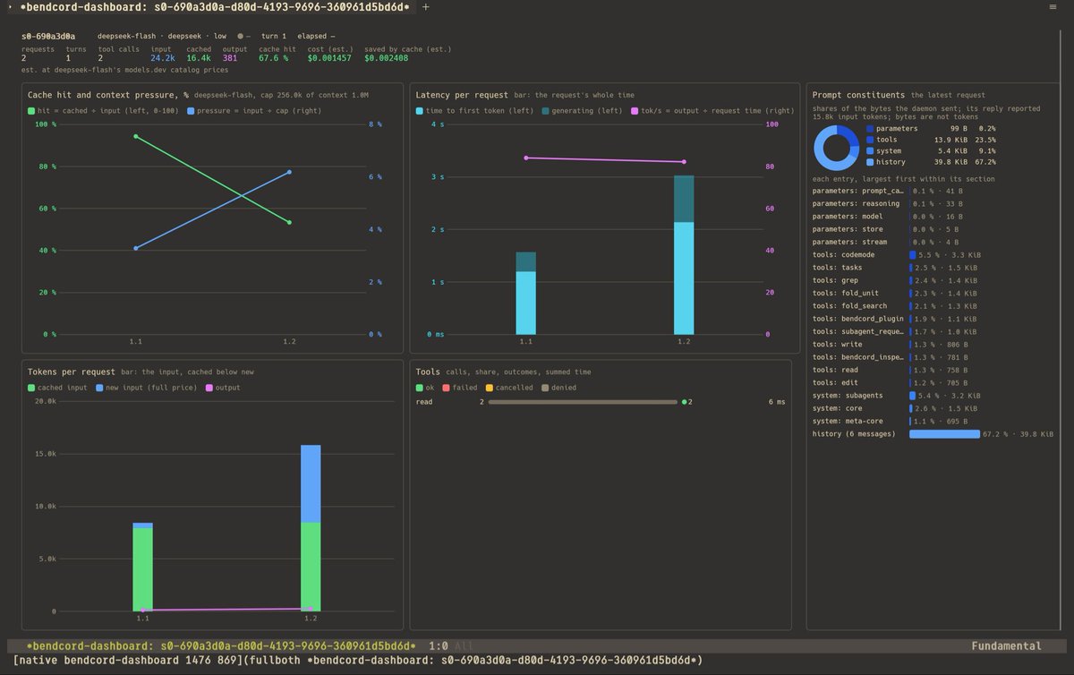Click the 'tools: bendcord_inspe…' entry
The image size is (1074, 675).
coord(859,357)
